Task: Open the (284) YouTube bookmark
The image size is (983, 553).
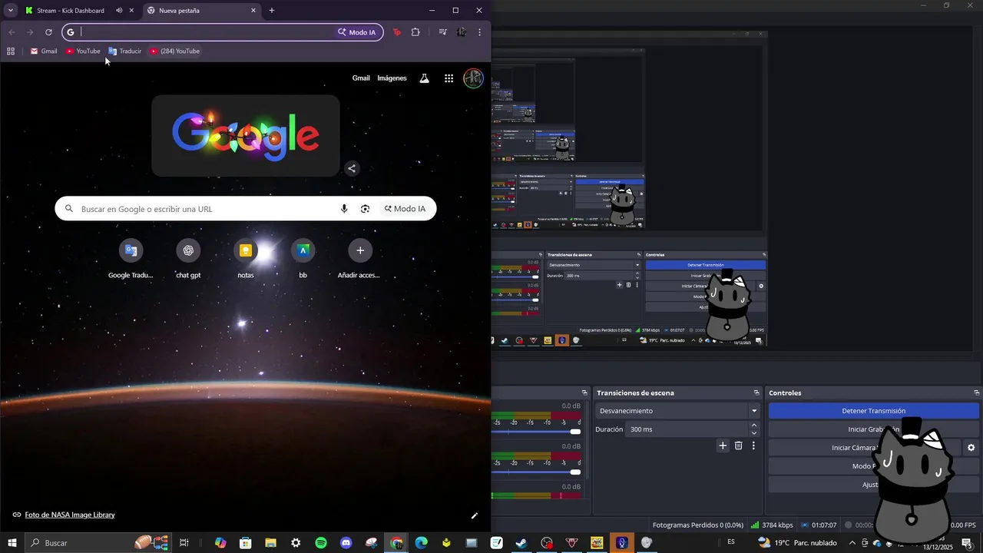Action: pyautogui.click(x=175, y=51)
